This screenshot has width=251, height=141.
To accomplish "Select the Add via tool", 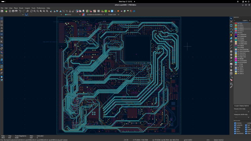I will [x=231, y=35].
